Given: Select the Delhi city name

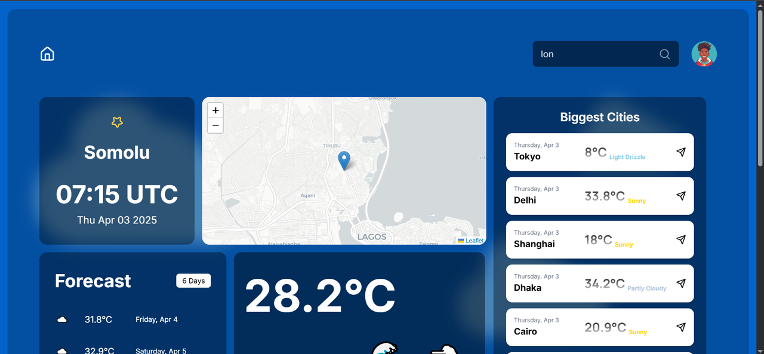Looking at the screenshot, I should (525, 200).
